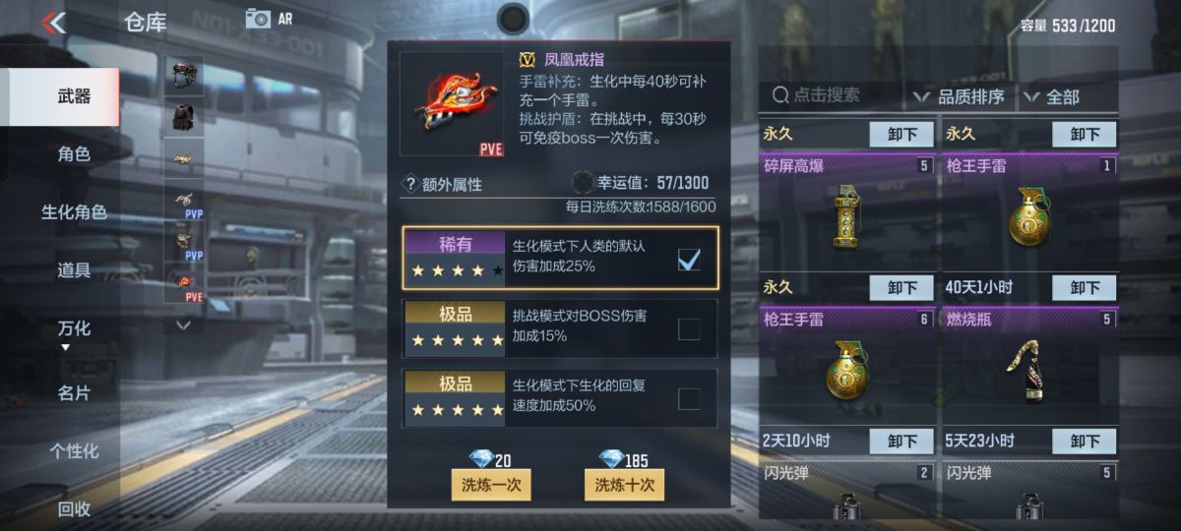Click the question mark beside 额外属性
Image resolution: width=1181 pixels, height=531 pixels.
click(x=409, y=183)
